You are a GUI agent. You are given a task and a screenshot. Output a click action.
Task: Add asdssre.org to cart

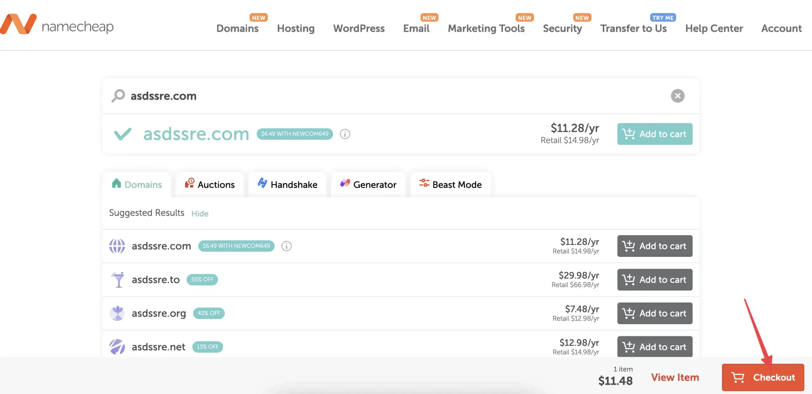(655, 313)
